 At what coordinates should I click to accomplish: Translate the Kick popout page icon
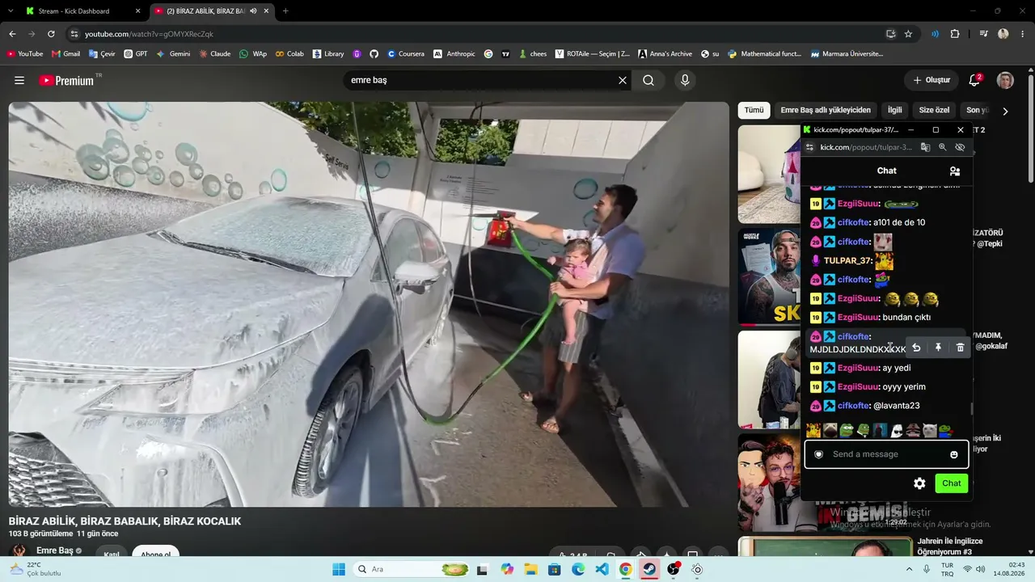pyautogui.click(x=926, y=147)
